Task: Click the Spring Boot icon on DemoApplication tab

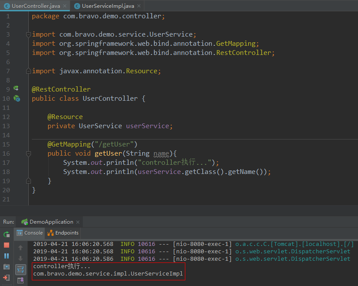Action: [24, 221]
